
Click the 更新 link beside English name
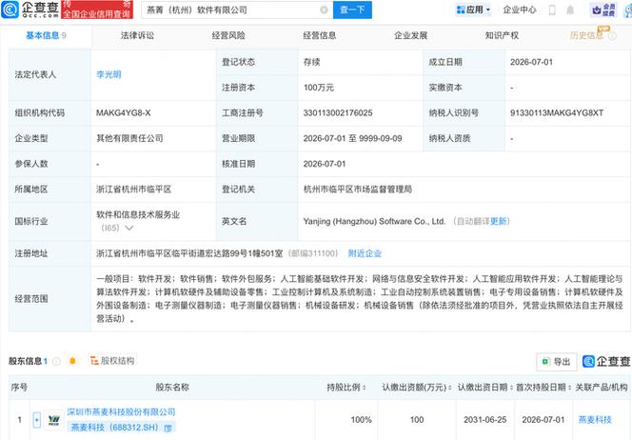tap(498, 221)
